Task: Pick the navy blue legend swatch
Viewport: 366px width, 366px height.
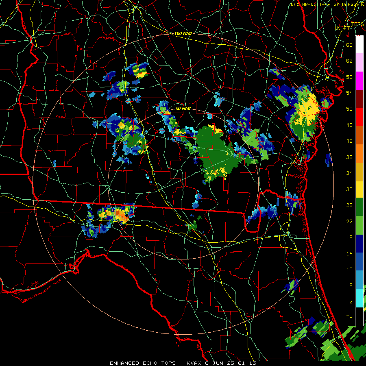Action: 359,244
